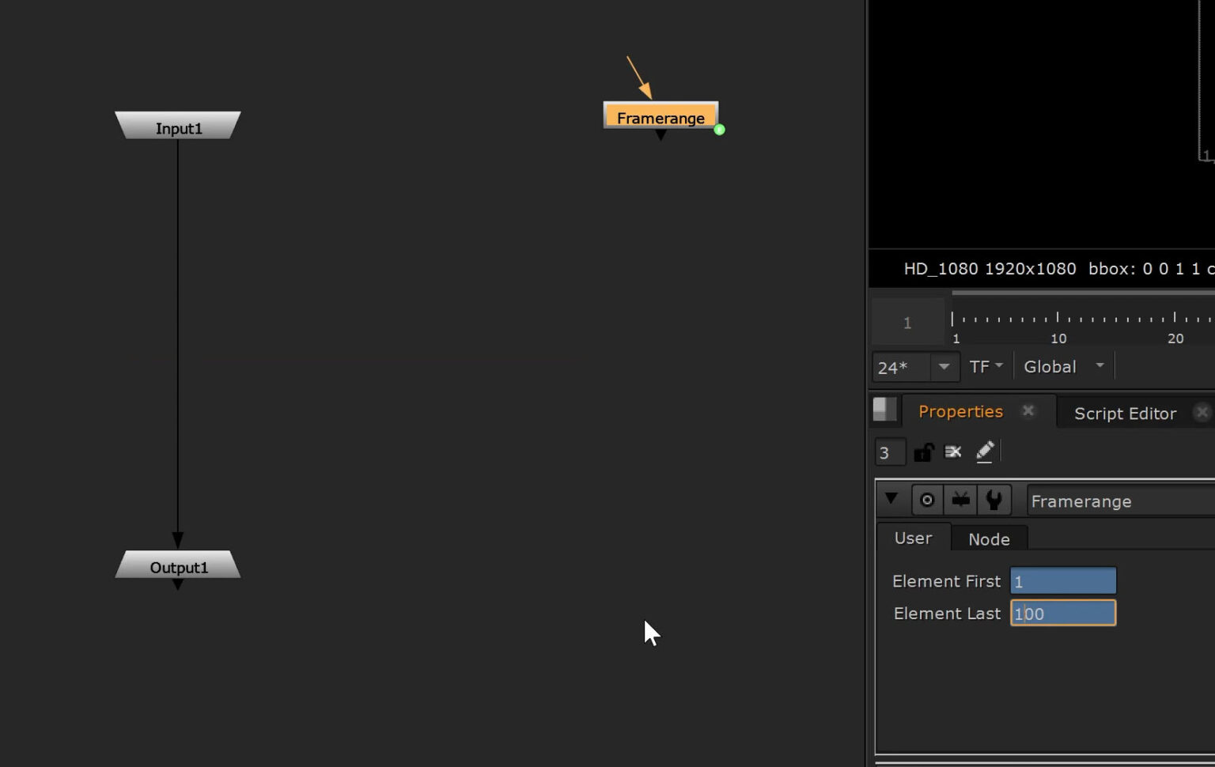
Task: Click the lock icon in the Properties bin
Action: (923, 452)
